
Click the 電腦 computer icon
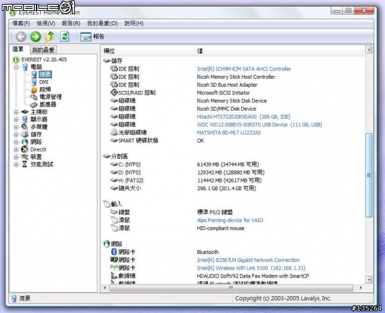tap(25, 67)
